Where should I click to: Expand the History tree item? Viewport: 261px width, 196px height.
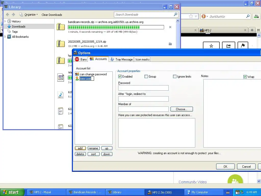(5, 21)
